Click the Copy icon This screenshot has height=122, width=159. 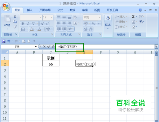click(15, 22)
